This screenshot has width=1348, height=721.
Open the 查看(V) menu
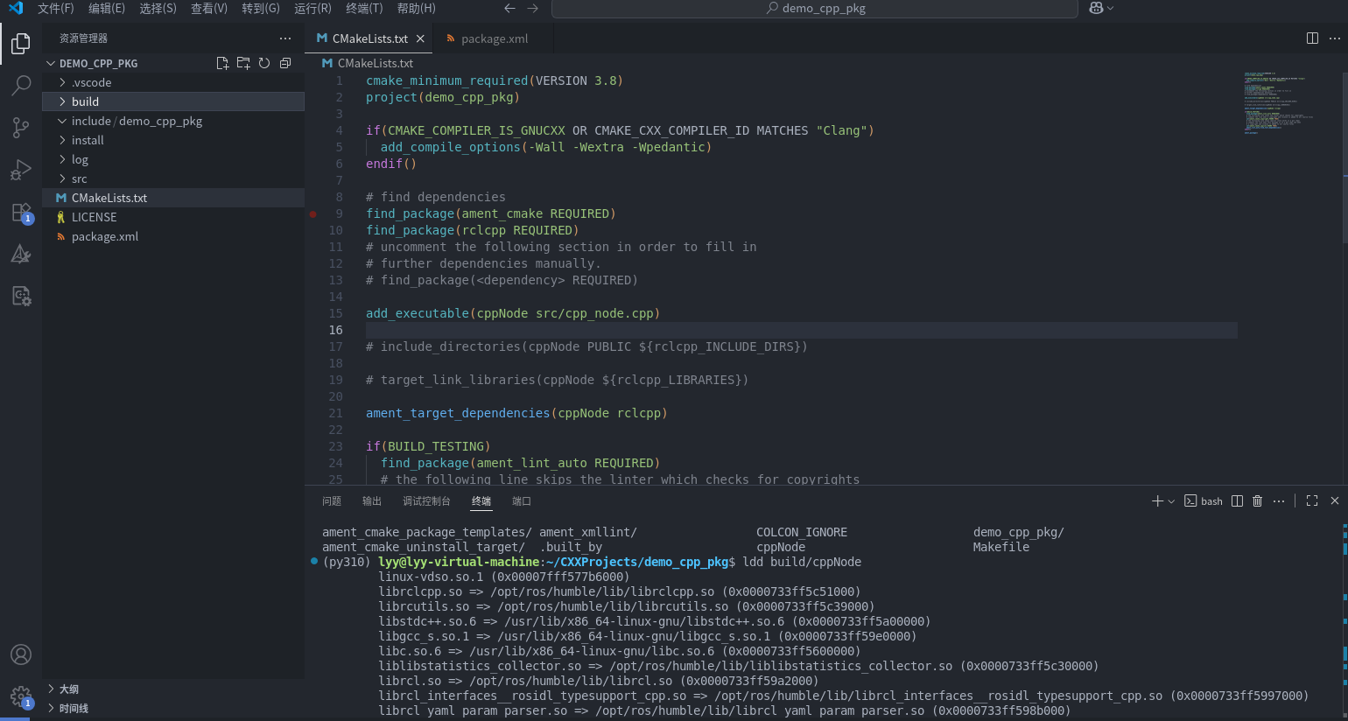tap(209, 8)
